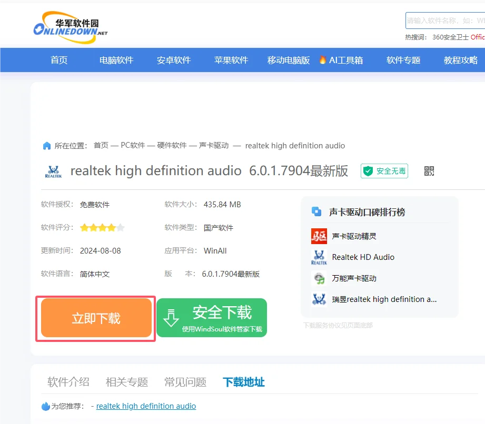Click the software size value 435.84 MB
This screenshot has width=485, height=424.
pos(222,205)
